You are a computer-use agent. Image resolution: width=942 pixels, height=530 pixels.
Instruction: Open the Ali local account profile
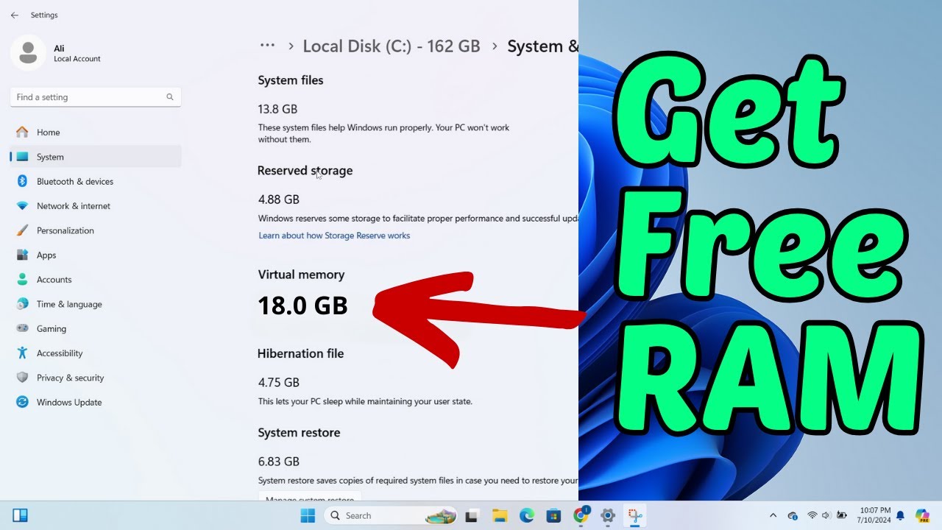(56, 53)
